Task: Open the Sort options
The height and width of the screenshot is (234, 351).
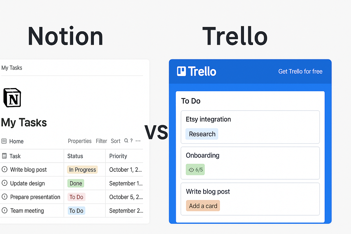Action: (x=115, y=141)
